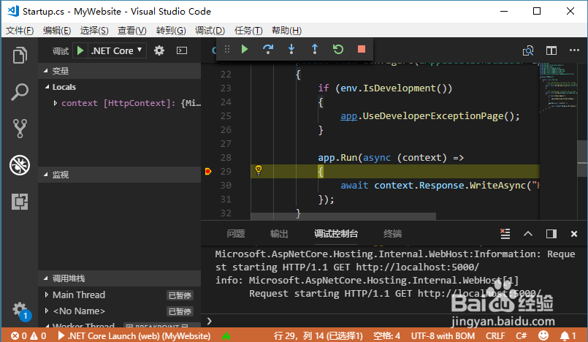This screenshot has width=588, height=342.
Task: Stop the debug session
Action: click(x=362, y=49)
